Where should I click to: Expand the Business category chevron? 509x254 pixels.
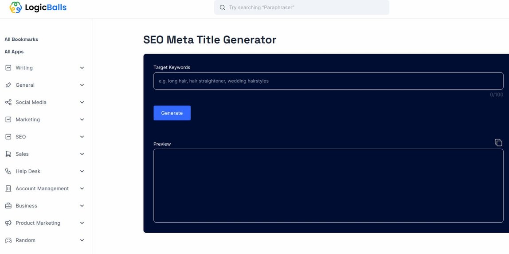tap(82, 206)
